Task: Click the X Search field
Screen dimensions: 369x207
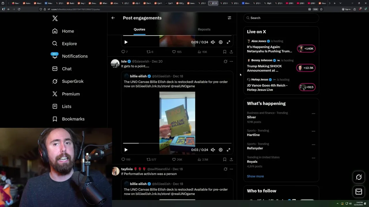Action: 281,18
